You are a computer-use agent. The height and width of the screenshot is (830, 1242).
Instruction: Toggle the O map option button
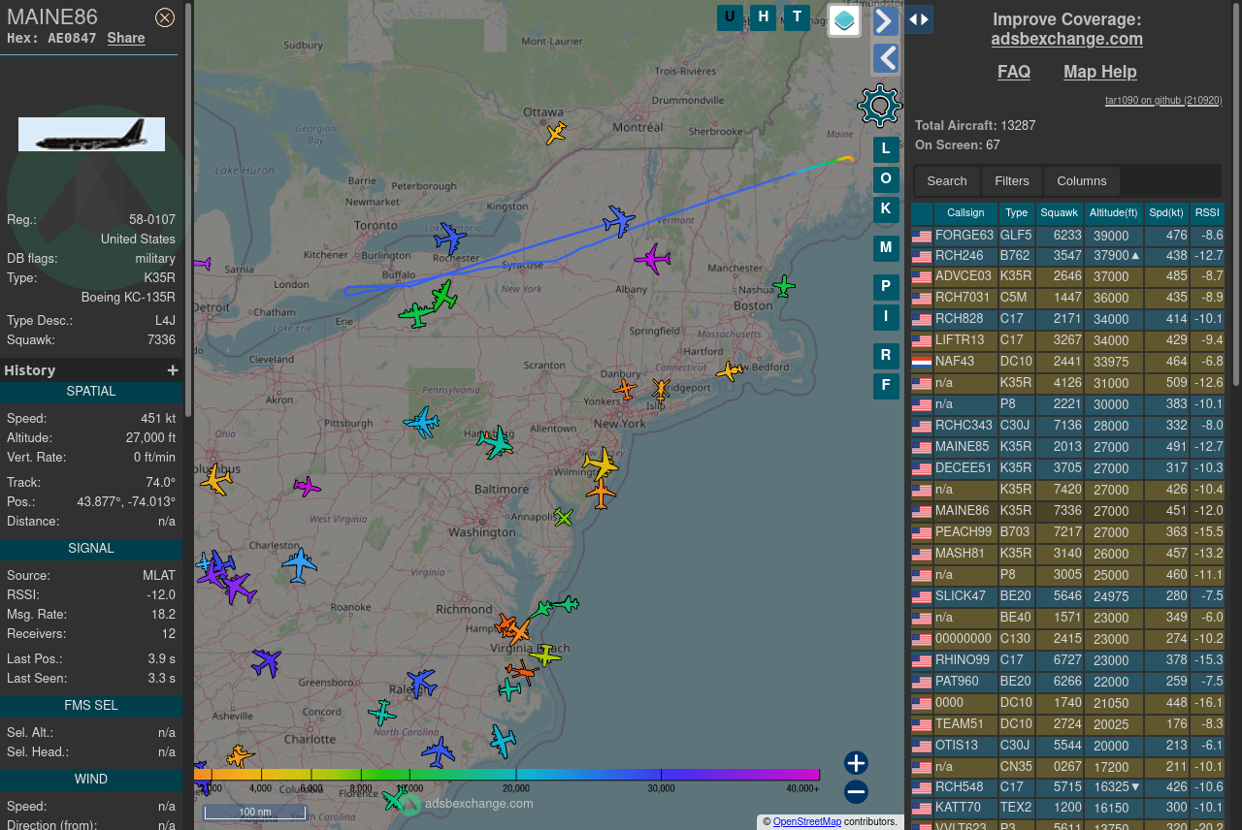(886, 179)
